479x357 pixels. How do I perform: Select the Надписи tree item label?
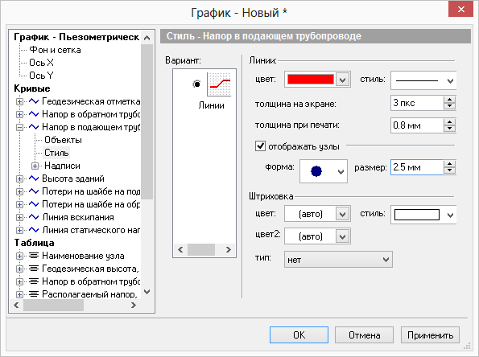tap(62, 166)
